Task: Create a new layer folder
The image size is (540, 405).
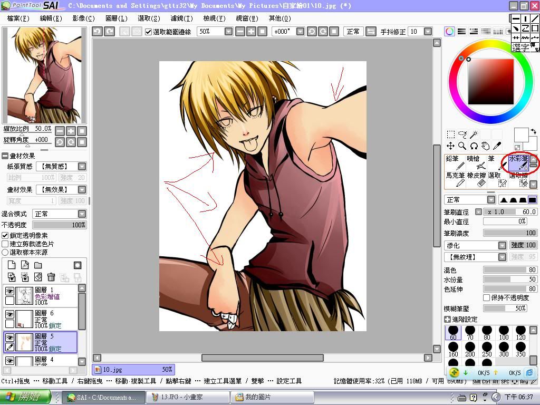Action: [38, 265]
